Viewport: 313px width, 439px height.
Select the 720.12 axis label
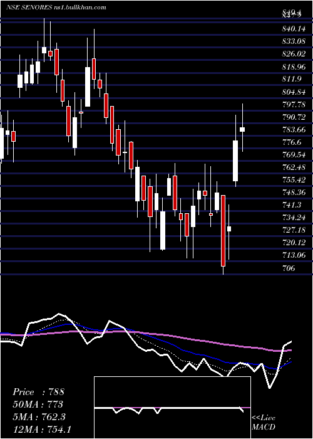pyautogui.click(x=294, y=243)
